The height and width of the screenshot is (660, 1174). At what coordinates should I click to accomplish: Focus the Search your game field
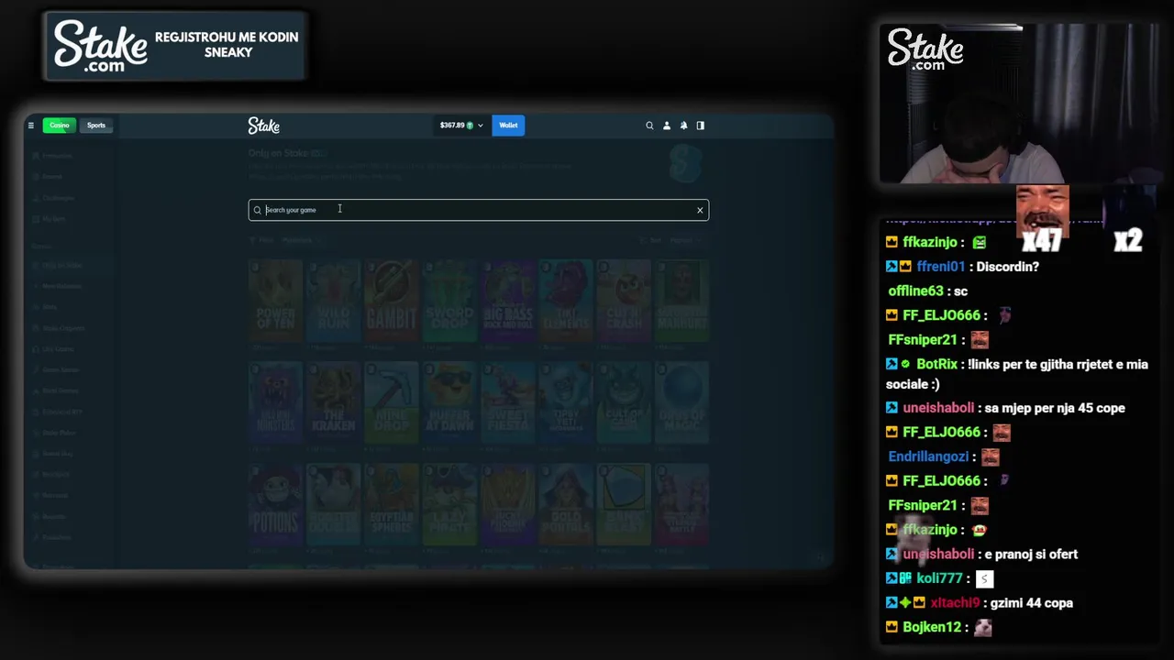[x=478, y=210]
